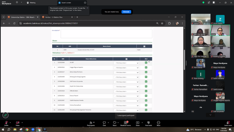
Task: Click the shared page vertical scrollbar thumb
Action: pos(184,60)
